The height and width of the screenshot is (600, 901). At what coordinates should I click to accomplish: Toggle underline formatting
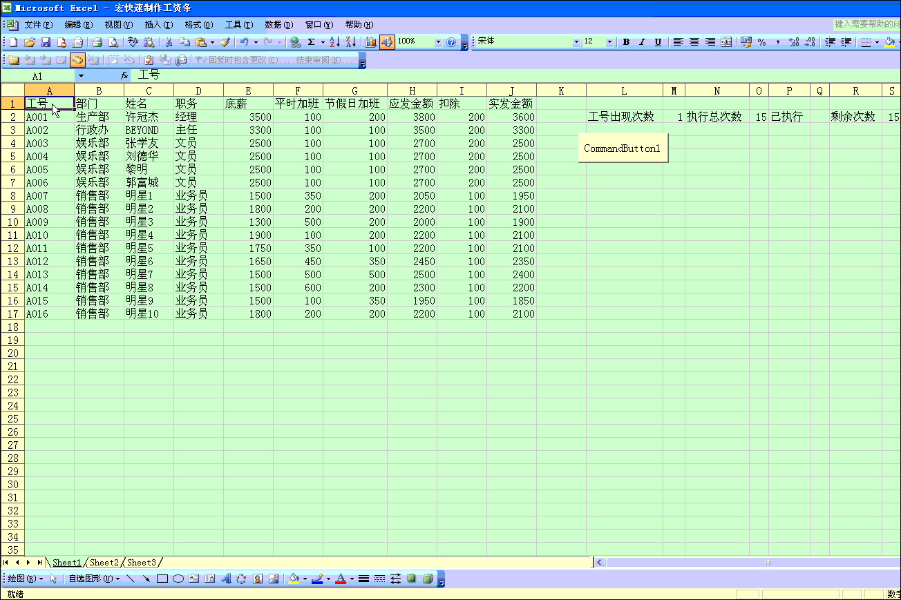(658, 42)
